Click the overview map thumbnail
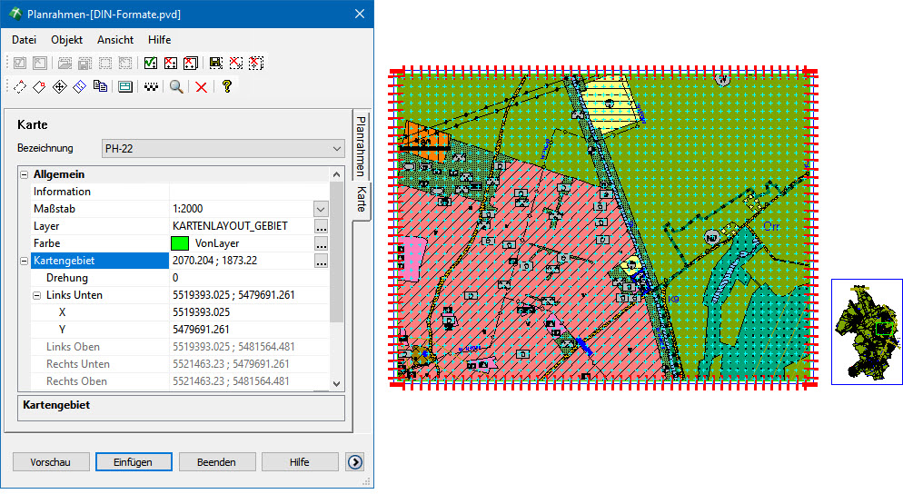 (x=867, y=331)
